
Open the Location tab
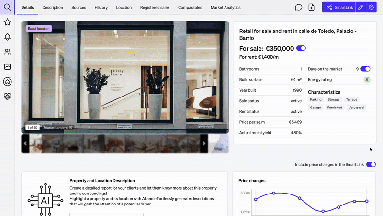[x=124, y=7]
